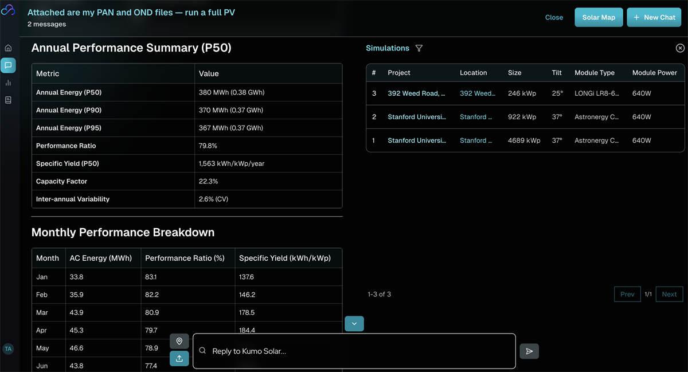Click the 4689 kWp size cell

(524, 140)
